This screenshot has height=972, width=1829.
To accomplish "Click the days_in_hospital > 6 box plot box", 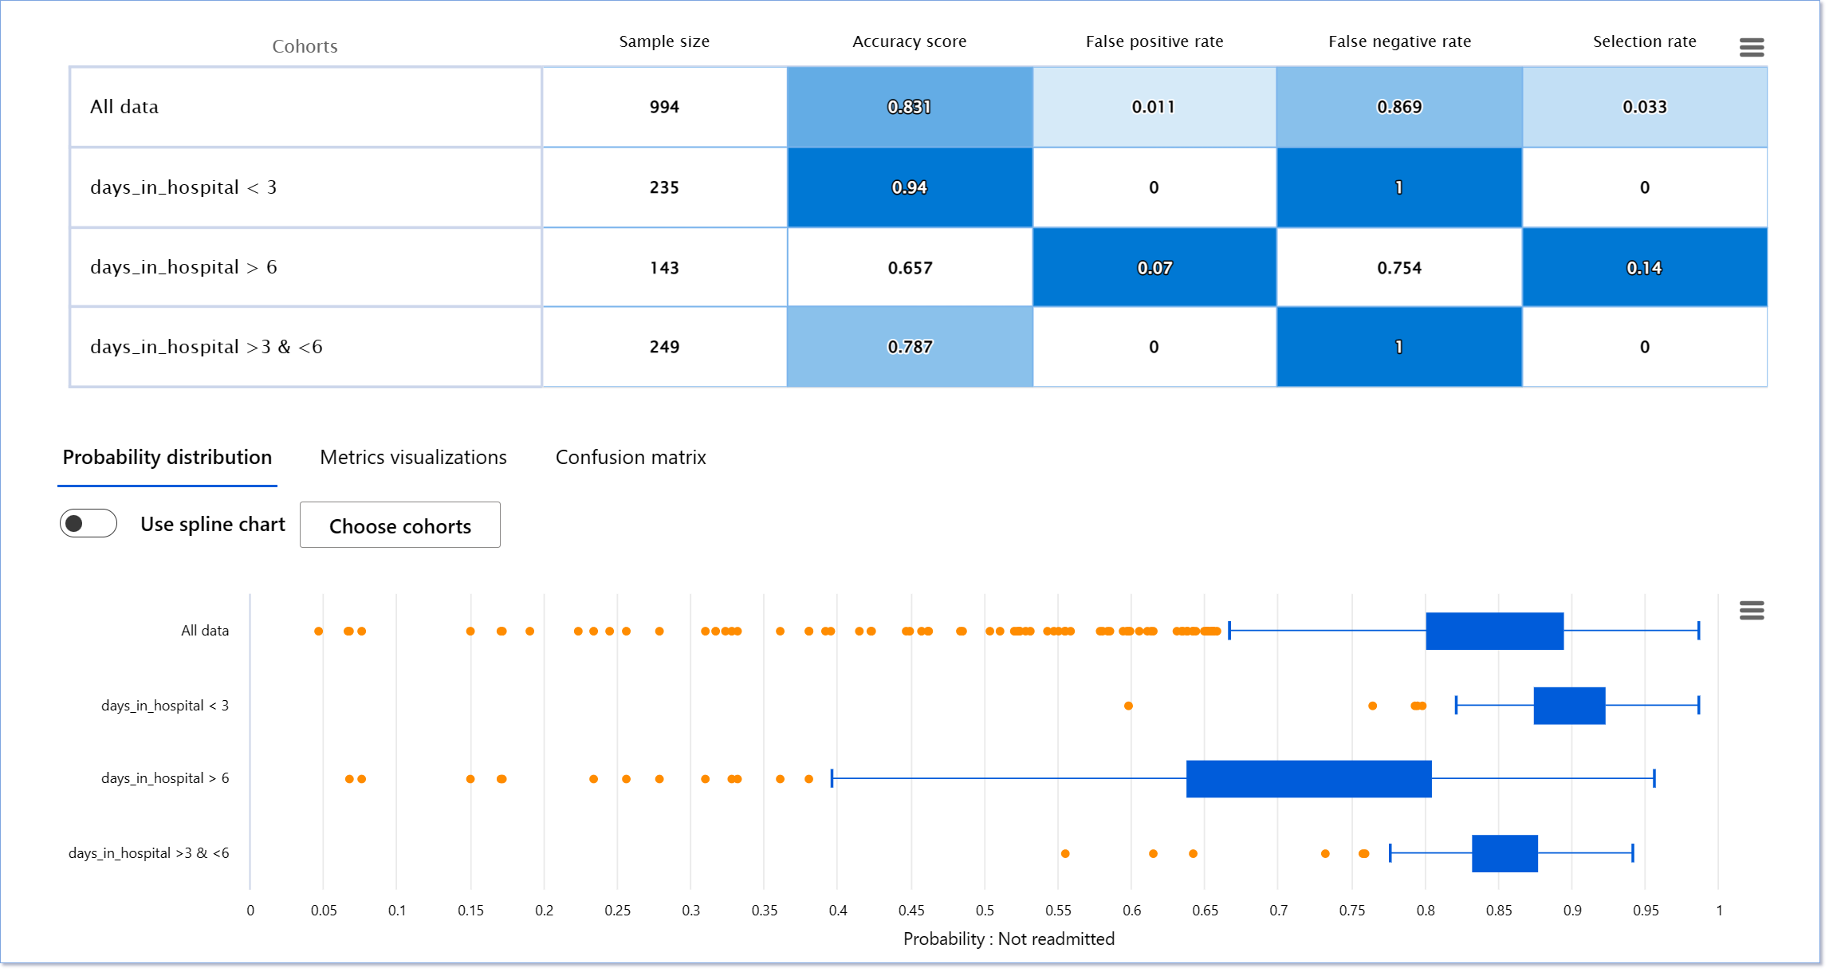I will pyautogui.click(x=1308, y=779).
